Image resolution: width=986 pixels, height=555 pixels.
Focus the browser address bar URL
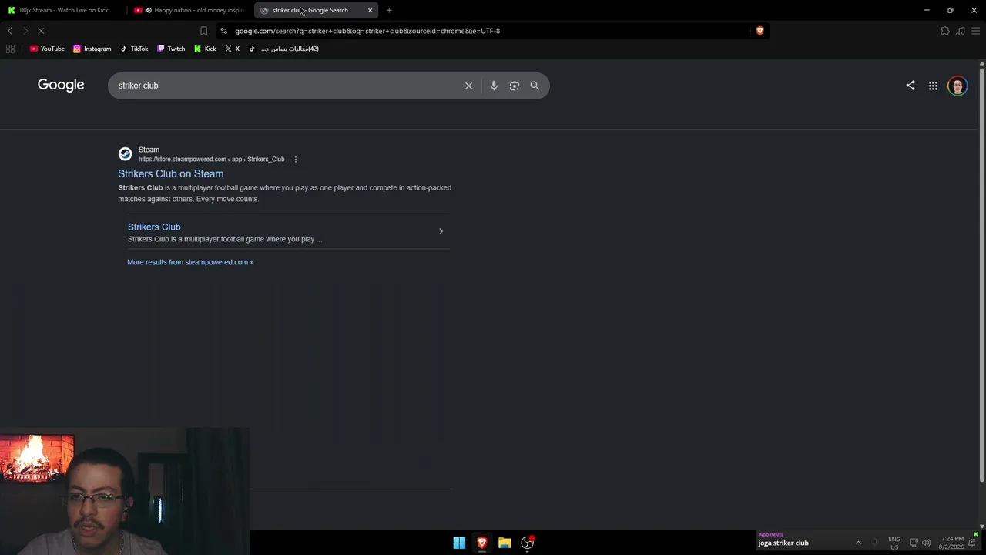[x=367, y=31]
